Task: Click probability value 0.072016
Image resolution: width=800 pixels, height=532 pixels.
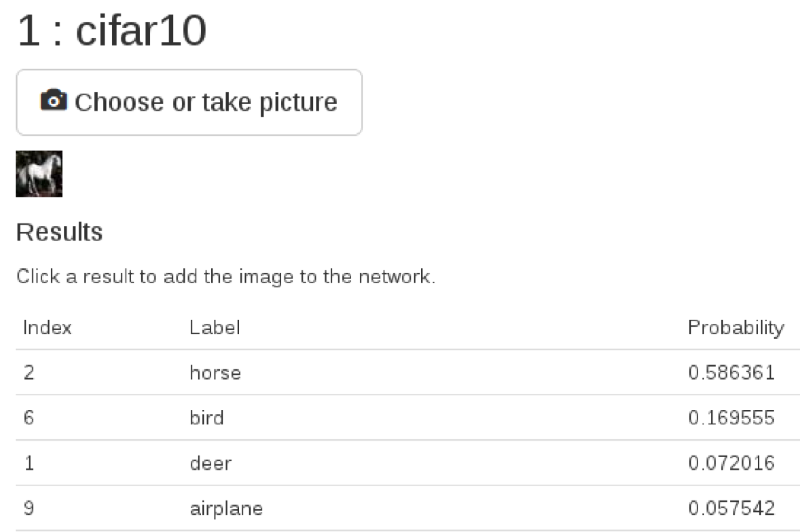Action: (731, 463)
